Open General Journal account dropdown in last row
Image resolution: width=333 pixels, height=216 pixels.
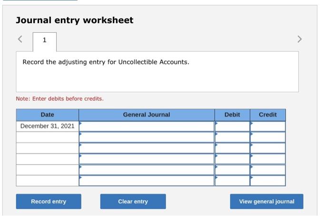[147, 180]
